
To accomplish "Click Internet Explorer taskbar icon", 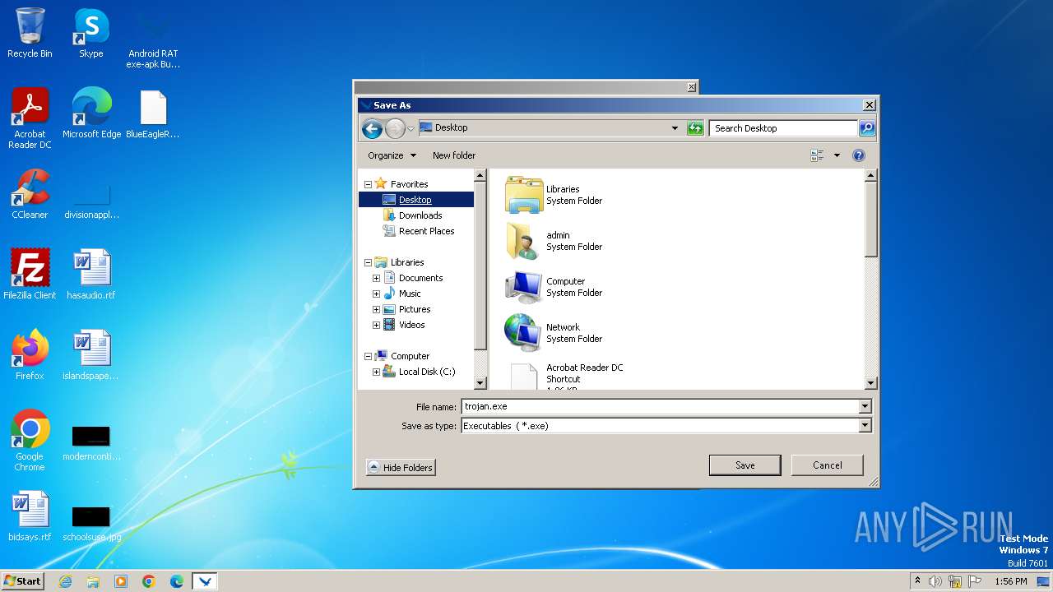I will [x=65, y=581].
